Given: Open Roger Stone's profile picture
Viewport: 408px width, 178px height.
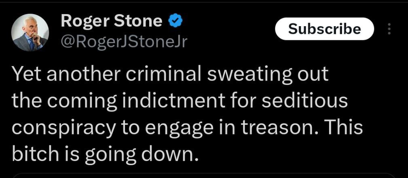Looking at the screenshot, I should click(30, 32).
